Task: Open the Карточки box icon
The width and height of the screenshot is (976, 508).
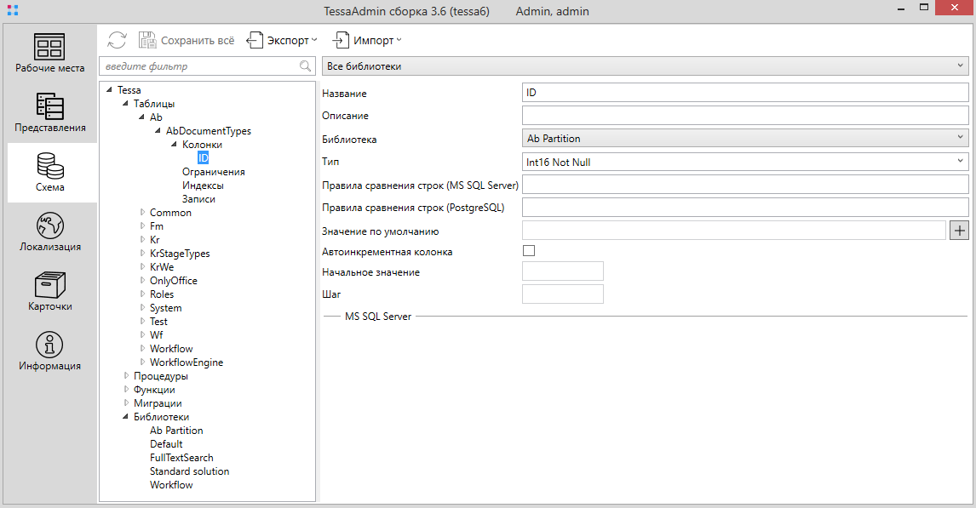Action: [49, 286]
